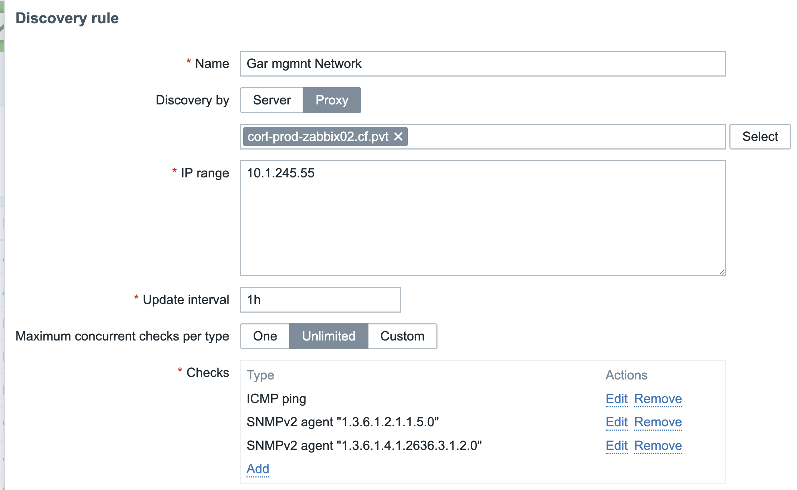The height and width of the screenshot is (490, 797).
Task: Remove SNMPv2 agent 1.3.6.1.2.1.1.5.0 check
Action: pos(658,422)
